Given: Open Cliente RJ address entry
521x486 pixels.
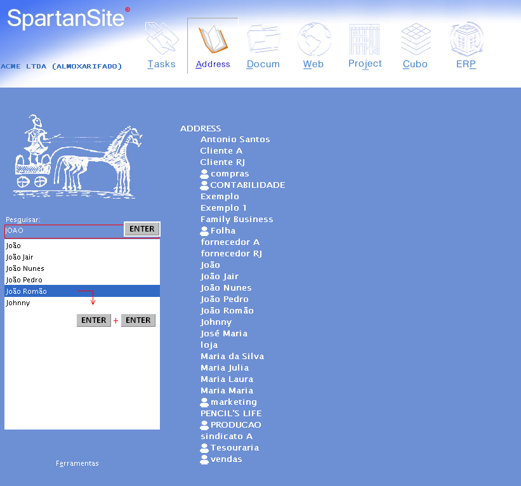Looking at the screenshot, I should click(x=222, y=162).
